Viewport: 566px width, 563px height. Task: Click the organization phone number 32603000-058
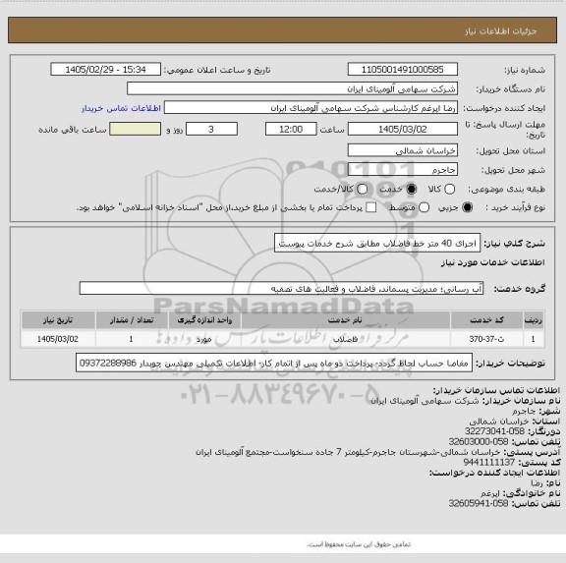coord(479,441)
